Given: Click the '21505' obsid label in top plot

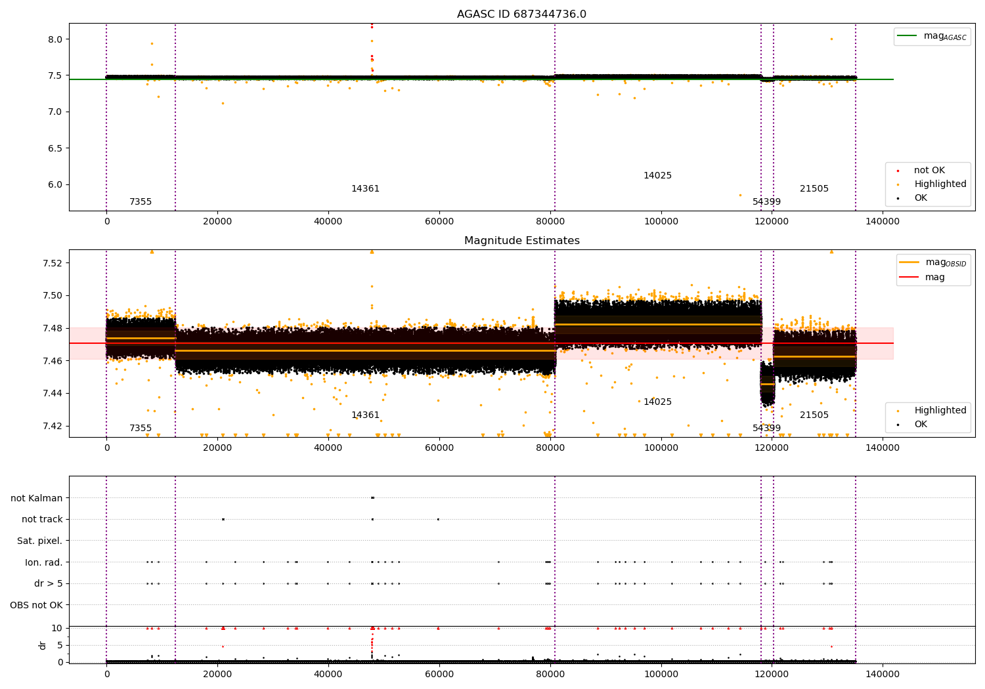Looking at the screenshot, I should tap(814, 189).
